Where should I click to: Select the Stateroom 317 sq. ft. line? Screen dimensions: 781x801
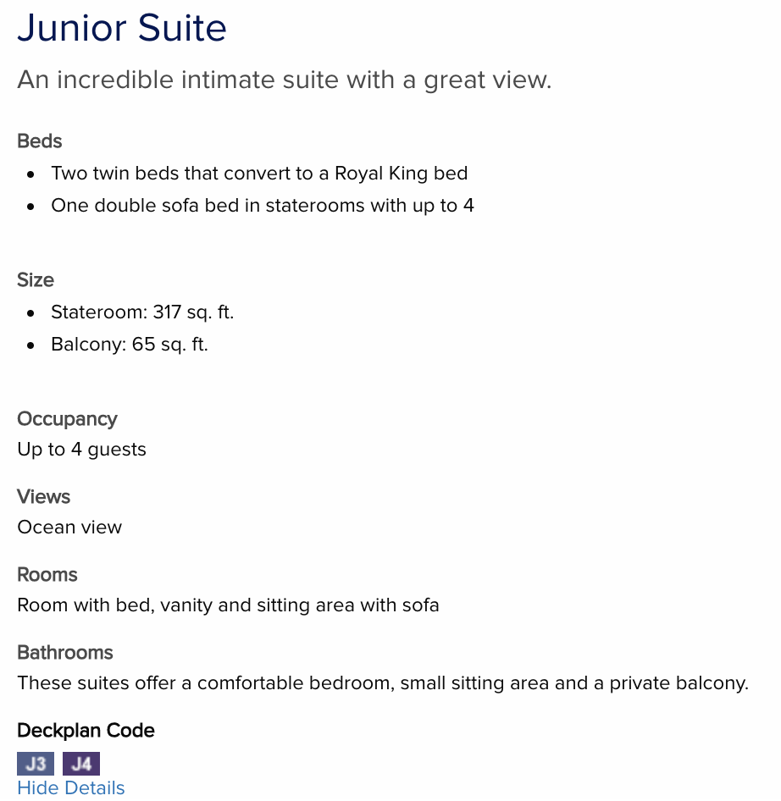pos(142,312)
